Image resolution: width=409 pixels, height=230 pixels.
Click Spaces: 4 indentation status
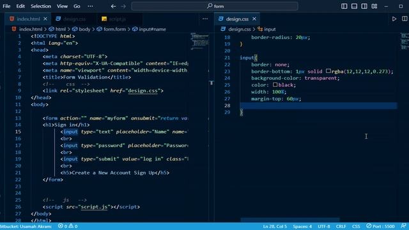302,226
